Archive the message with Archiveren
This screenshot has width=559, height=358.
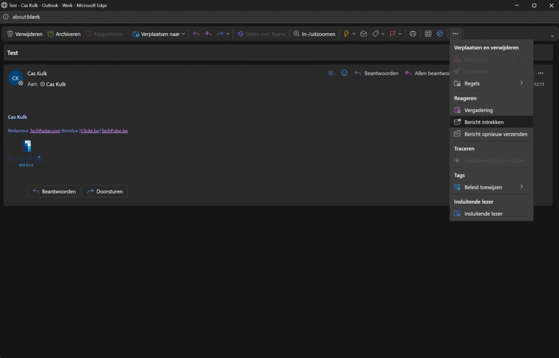point(64,34)
